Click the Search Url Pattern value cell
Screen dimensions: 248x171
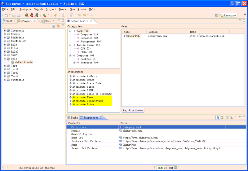click(172, 148)
